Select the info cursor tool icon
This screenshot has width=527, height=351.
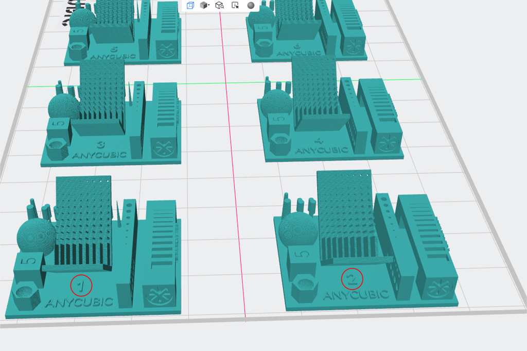click(235, 5)
